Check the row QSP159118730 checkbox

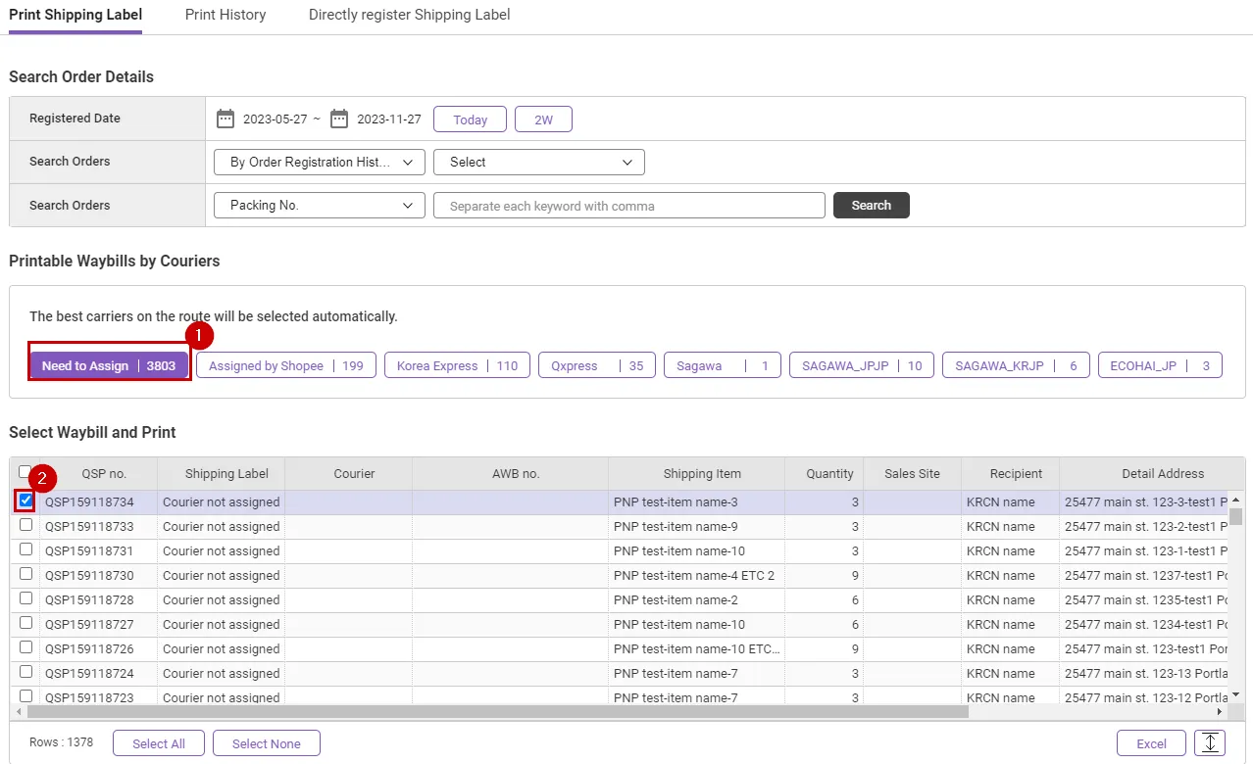(25, 574)
